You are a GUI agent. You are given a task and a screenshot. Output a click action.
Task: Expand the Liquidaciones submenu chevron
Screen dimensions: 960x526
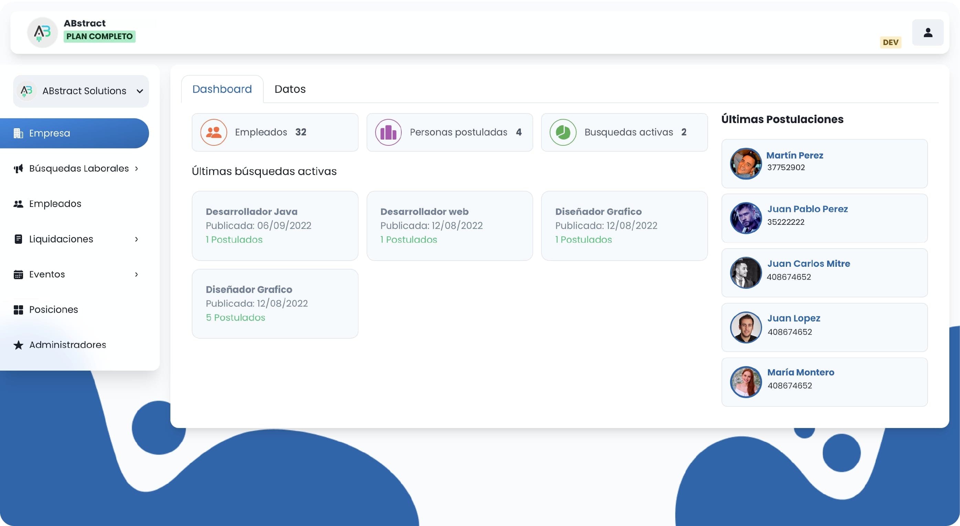click(136, 239)
